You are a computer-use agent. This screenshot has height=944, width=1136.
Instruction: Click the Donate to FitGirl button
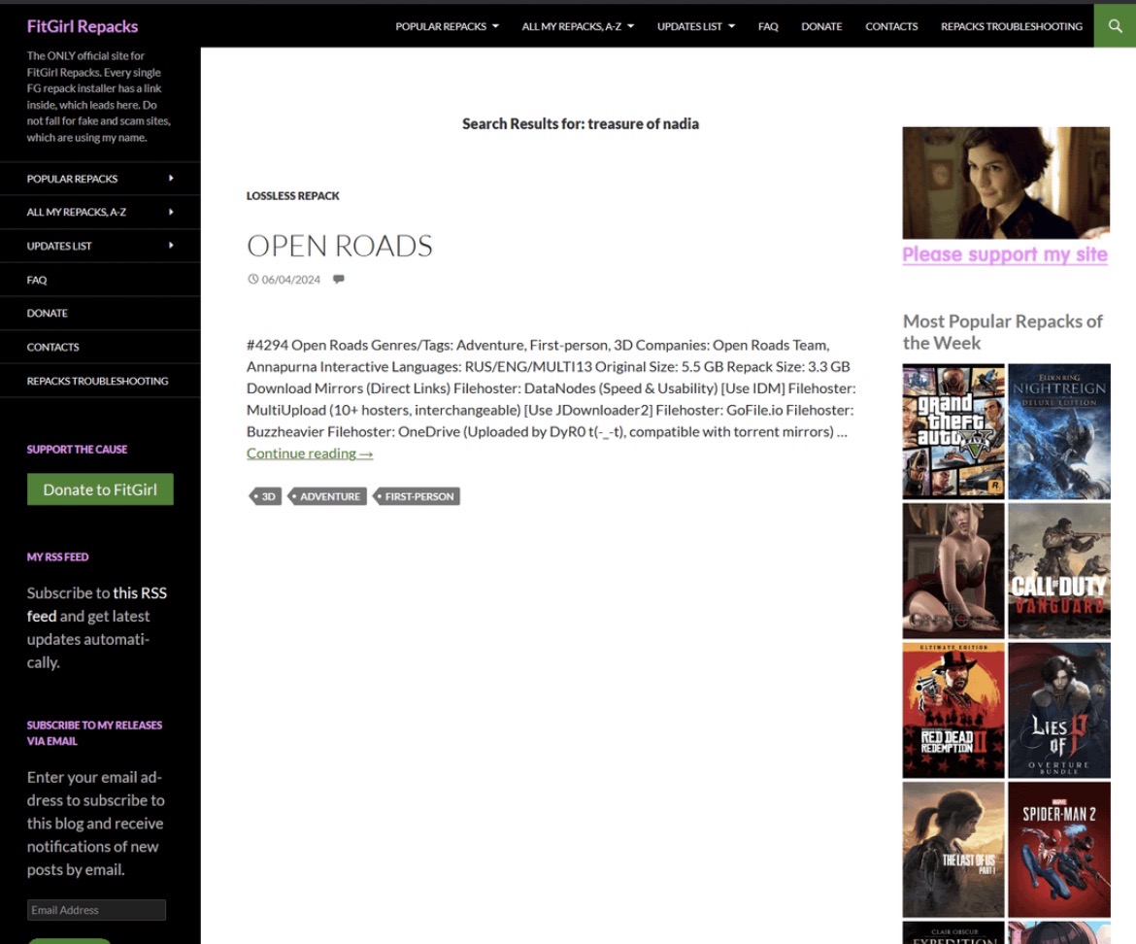tap(100, 489)
